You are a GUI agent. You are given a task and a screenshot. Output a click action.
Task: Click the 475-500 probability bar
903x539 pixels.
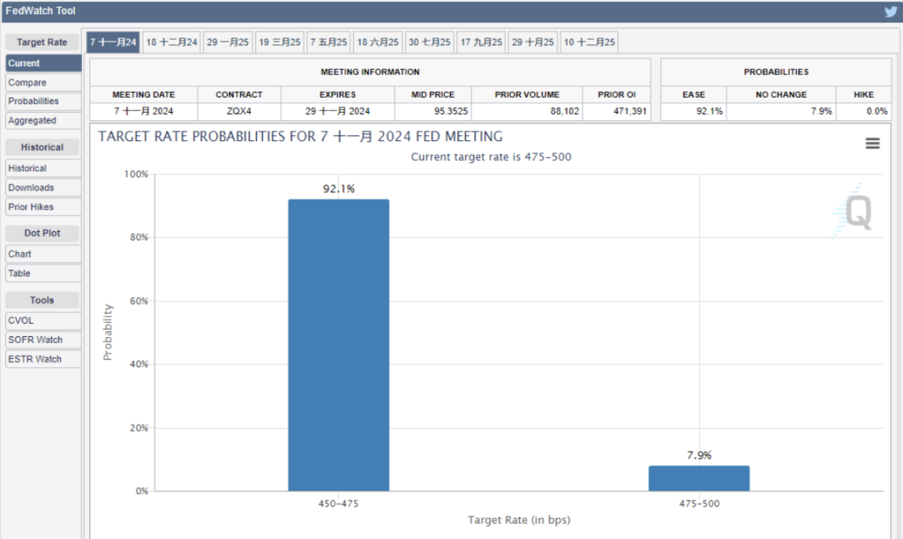(x=699, y=479)
